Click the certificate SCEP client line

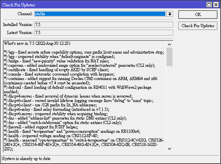tap(57, 70)
